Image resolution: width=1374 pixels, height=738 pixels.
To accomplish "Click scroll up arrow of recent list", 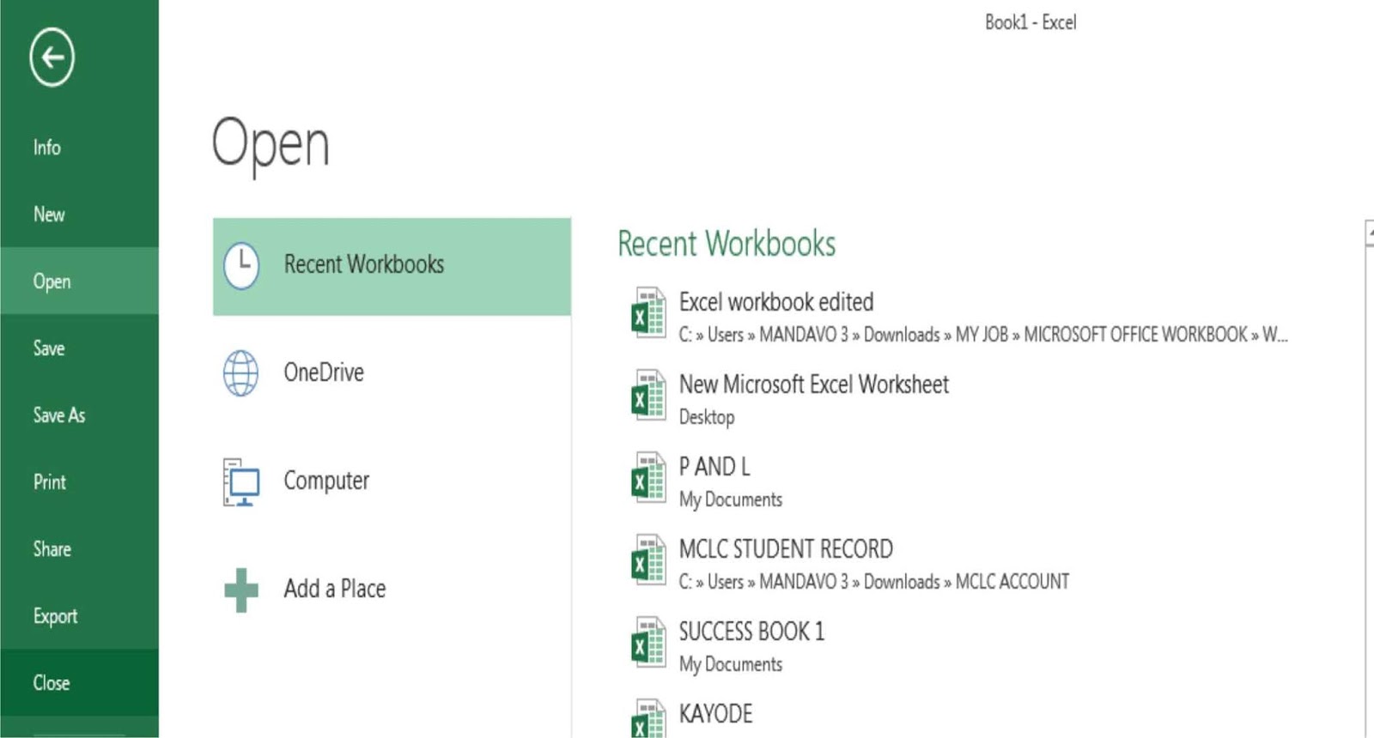I will 1370,233.
